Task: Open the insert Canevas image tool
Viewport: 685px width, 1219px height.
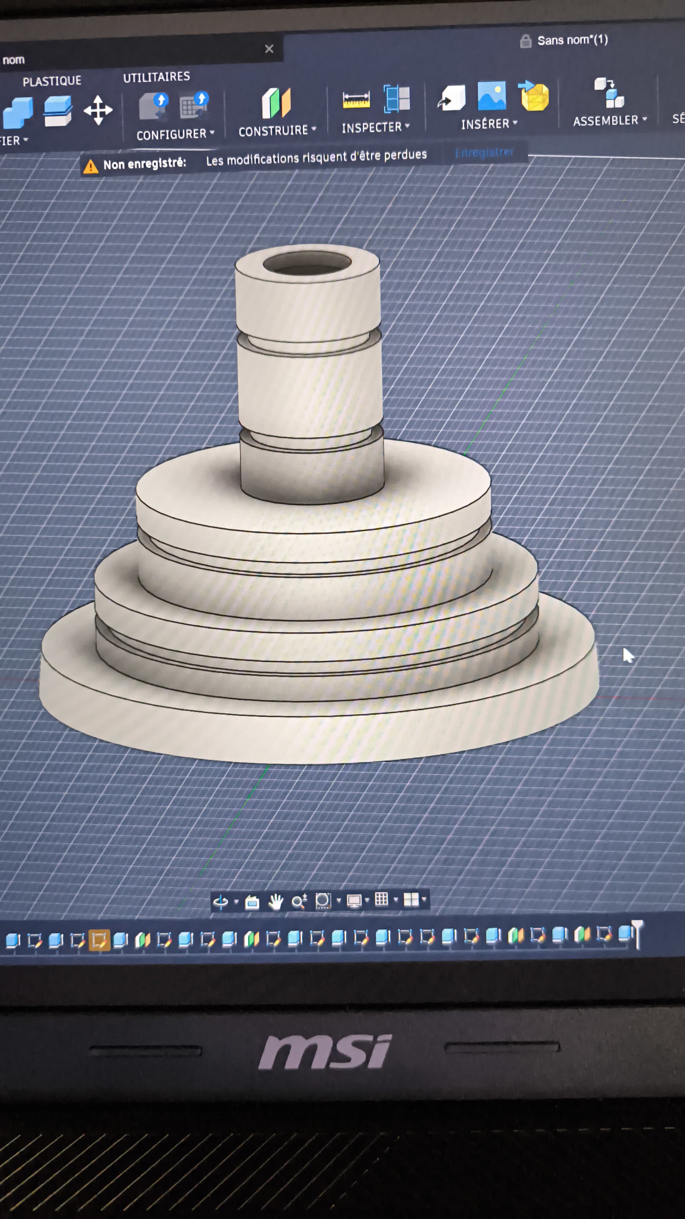Action: click(492, 96)
